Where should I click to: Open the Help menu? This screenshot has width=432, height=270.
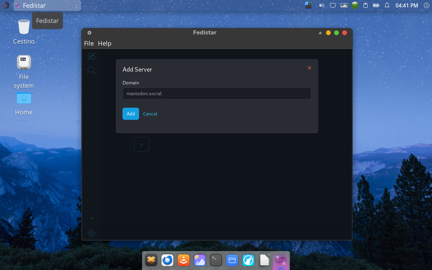click(105, 43)
